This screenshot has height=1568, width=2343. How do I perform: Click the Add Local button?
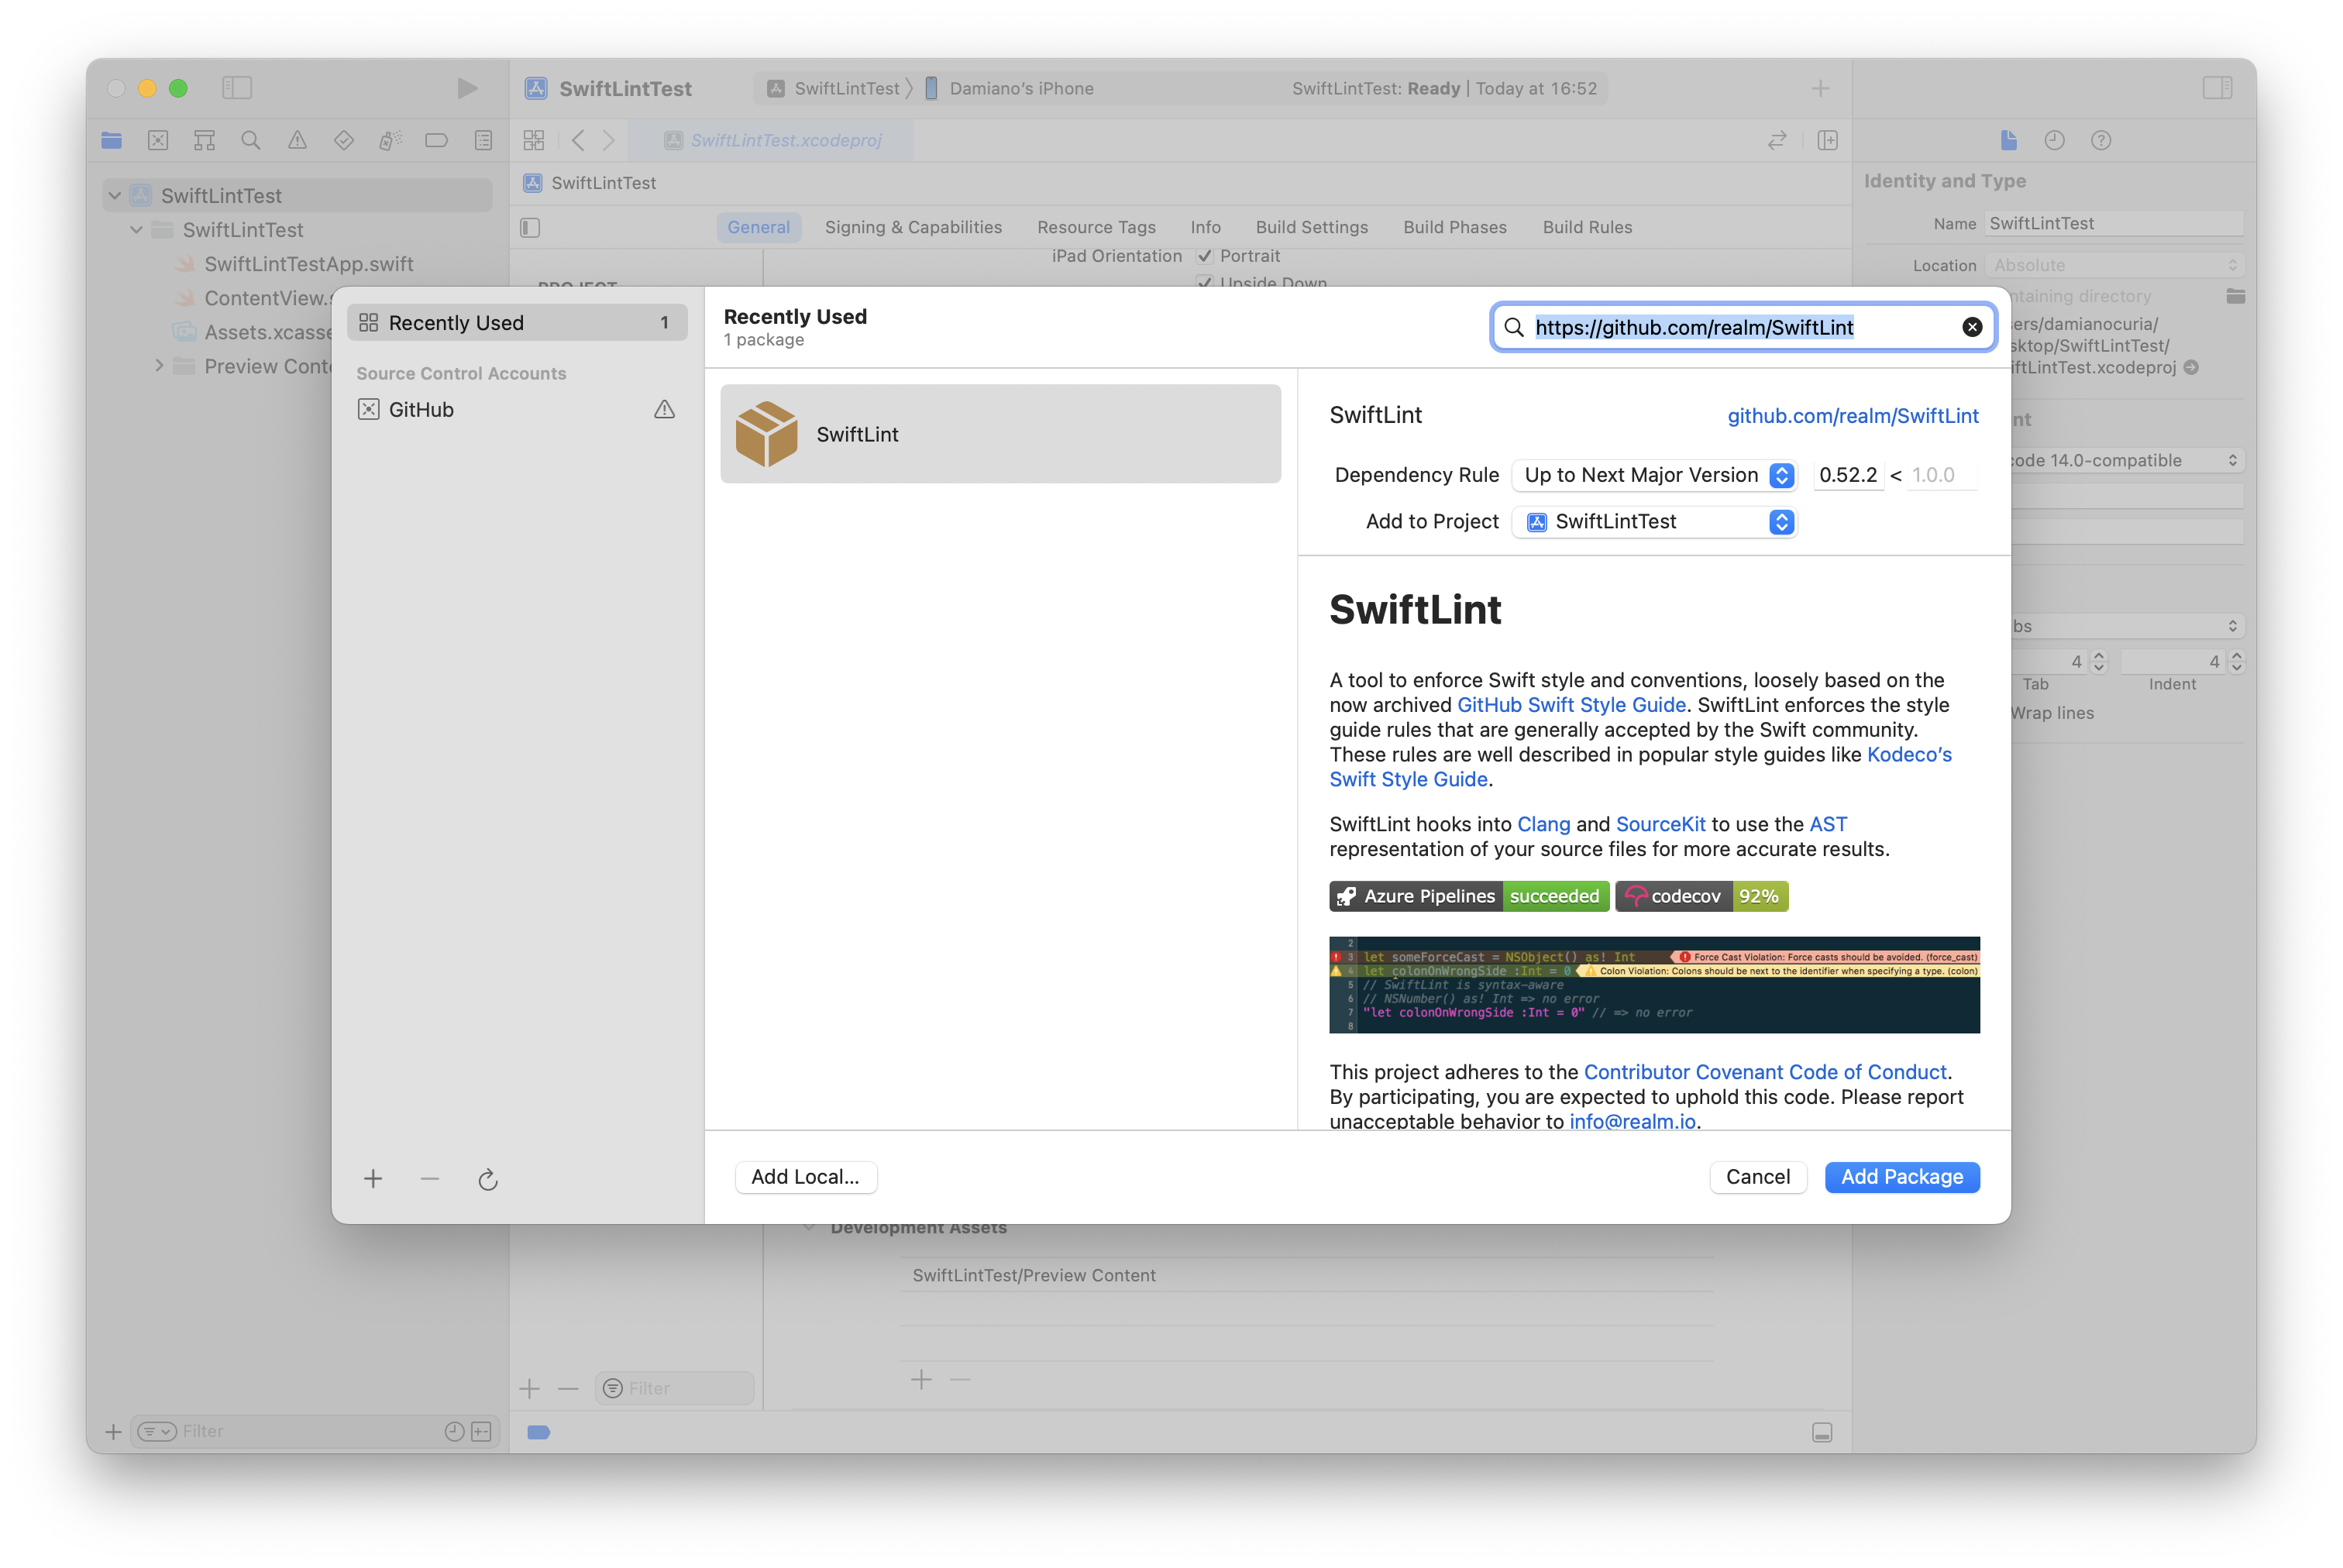point(803,1174)
